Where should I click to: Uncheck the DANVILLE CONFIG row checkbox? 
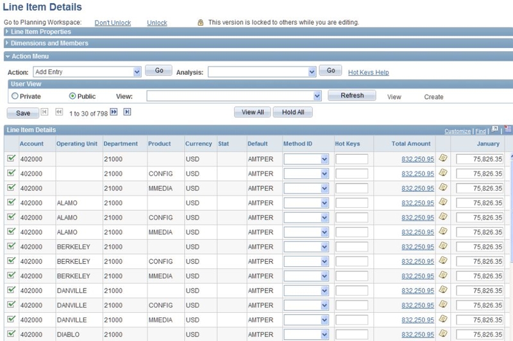(x=11, y=305)
